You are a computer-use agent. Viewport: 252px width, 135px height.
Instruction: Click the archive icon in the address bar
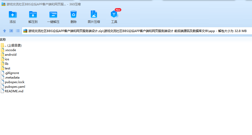tap(25, 31)
